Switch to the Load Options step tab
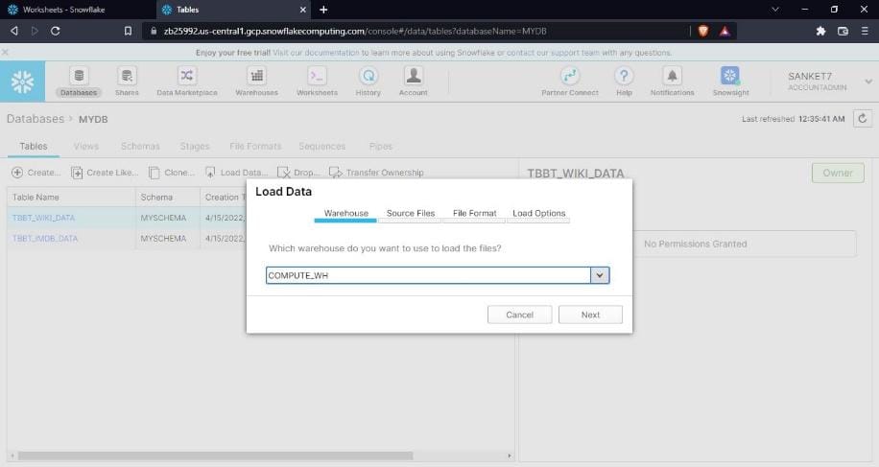This screenshot has width=879, height=467. pyautogui.click(x=538, y=214)
